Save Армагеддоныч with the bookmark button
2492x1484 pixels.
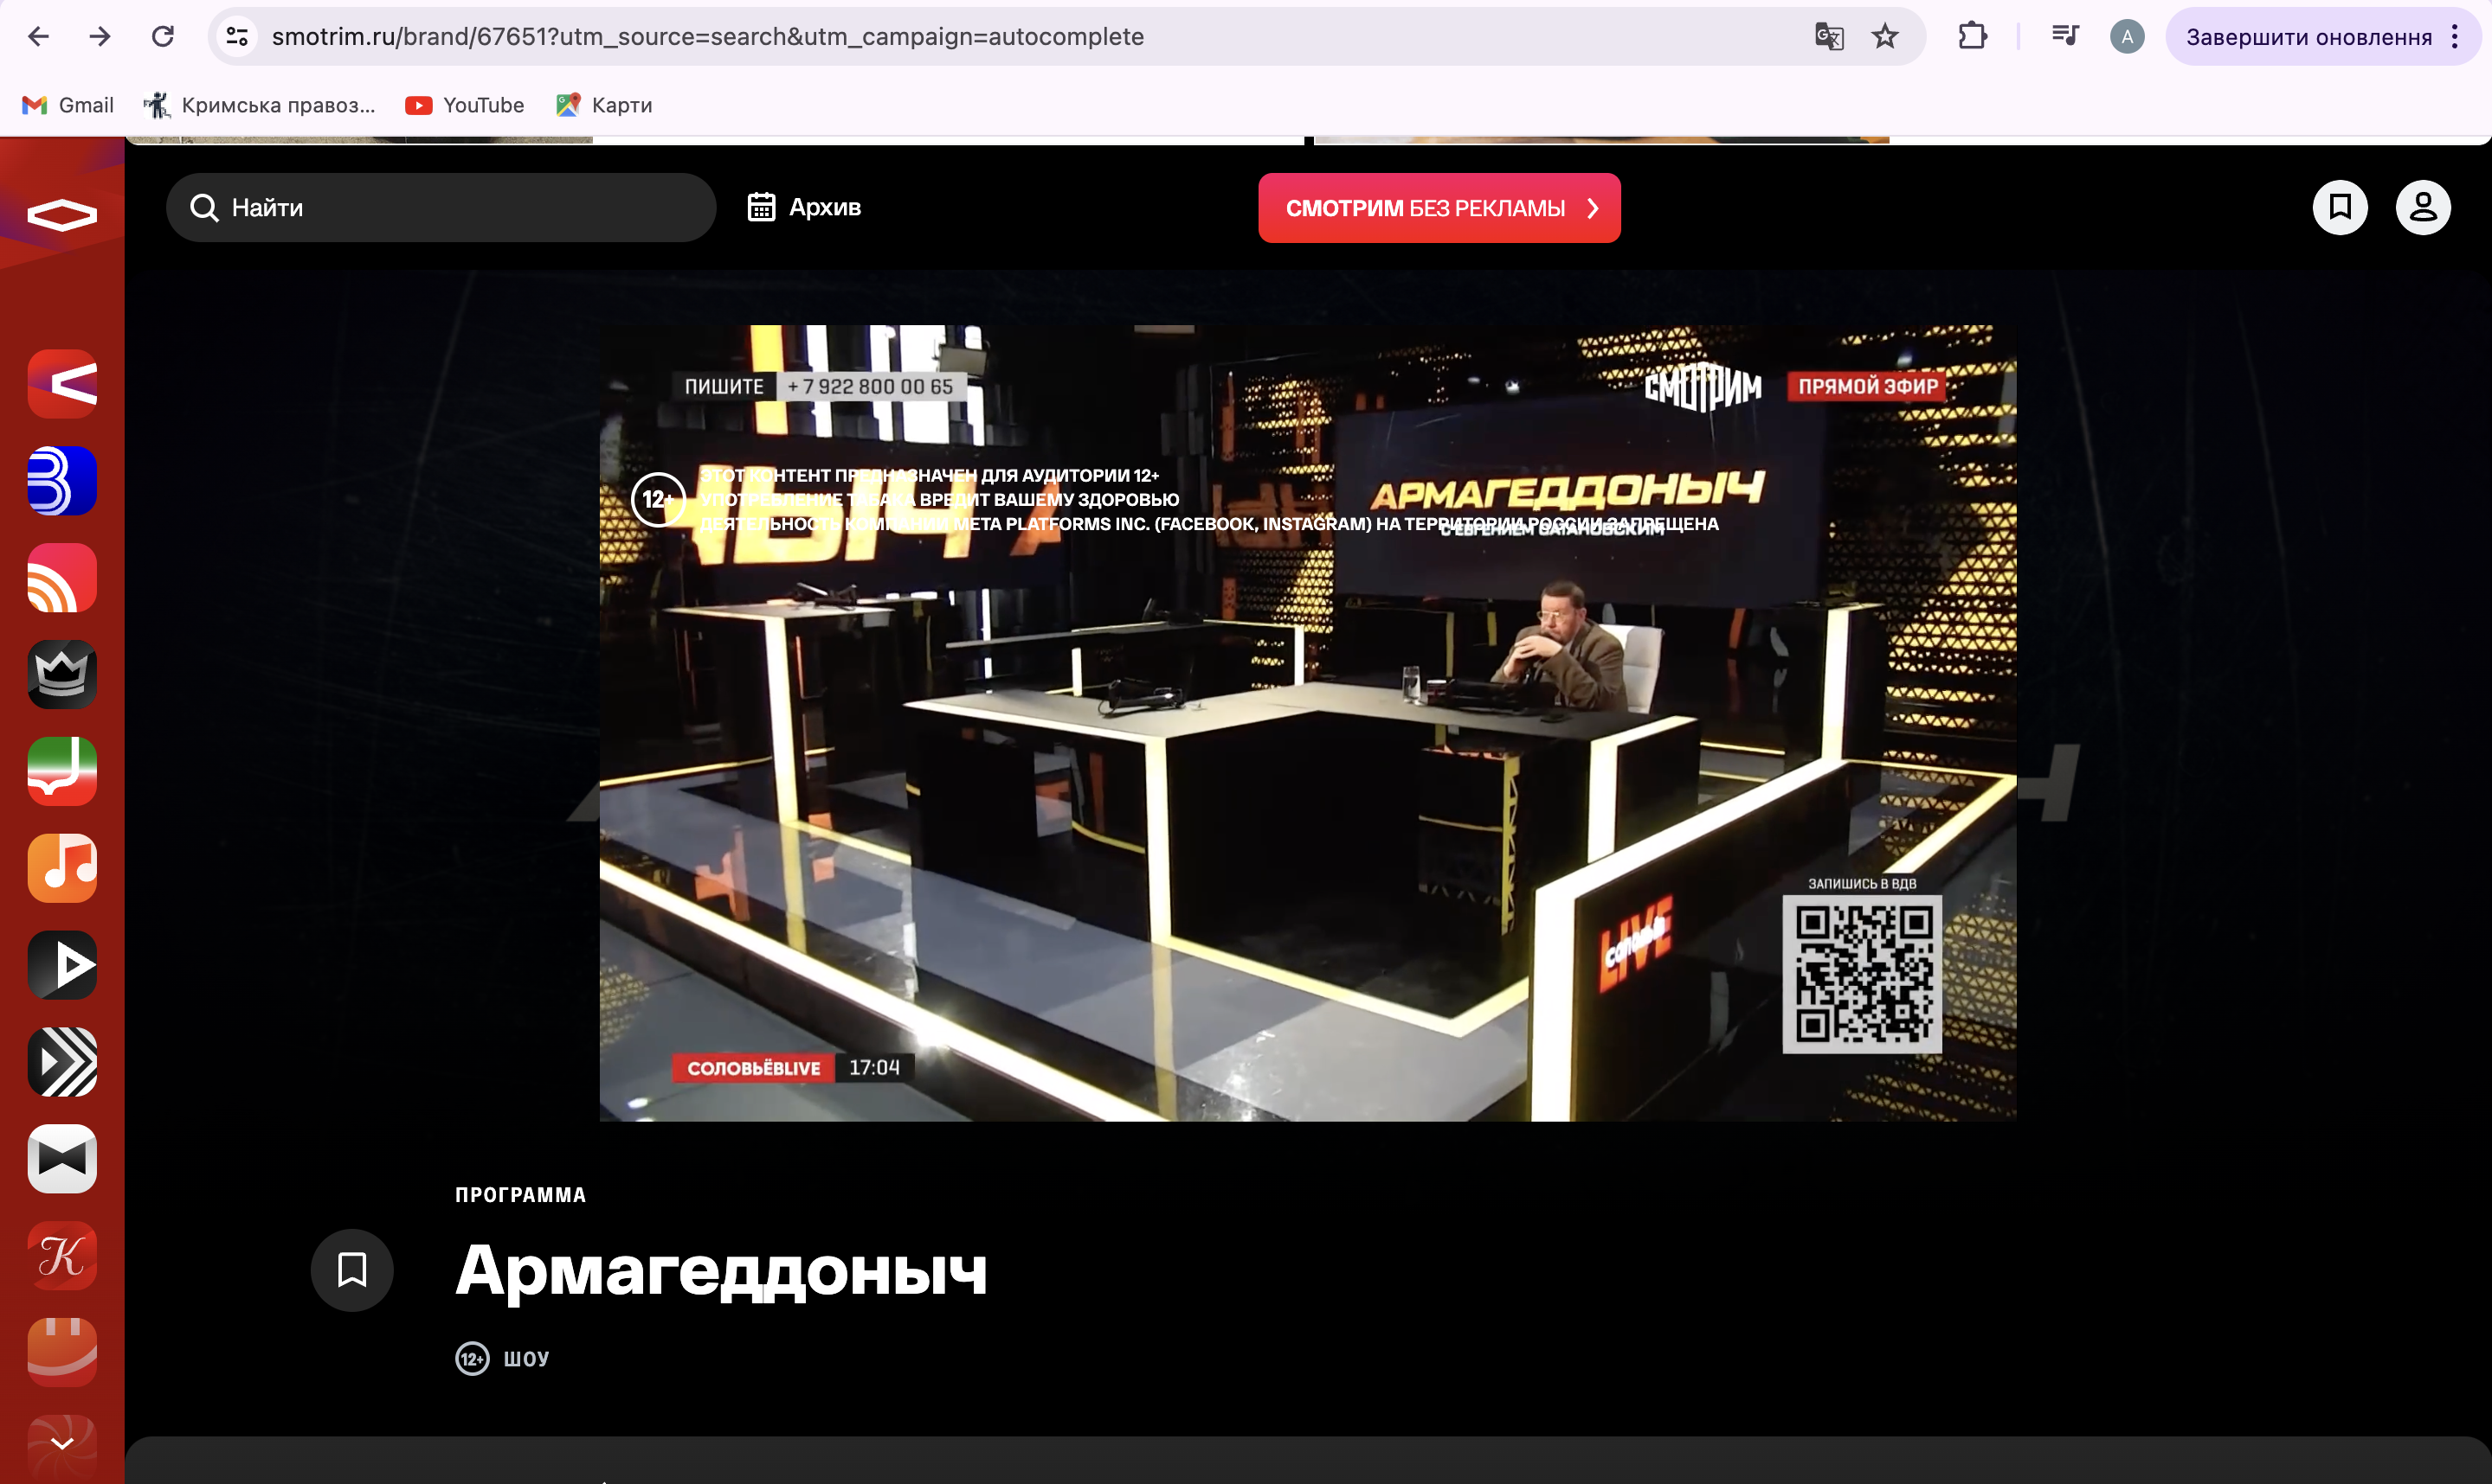point(352,1270)
